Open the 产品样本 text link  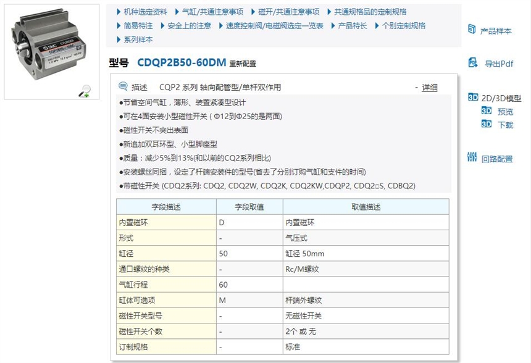(x=496, y=31)
